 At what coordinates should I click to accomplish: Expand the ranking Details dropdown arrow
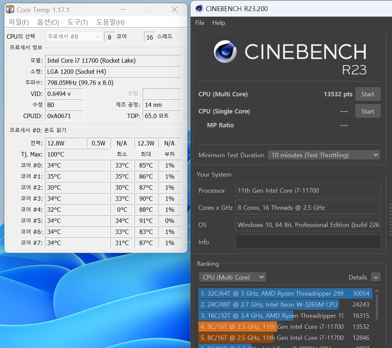click(376, 277)
